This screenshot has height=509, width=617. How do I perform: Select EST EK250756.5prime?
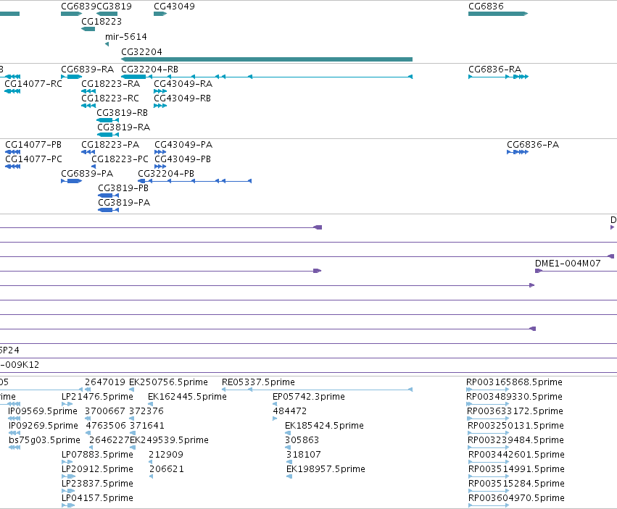click(131, 390)
